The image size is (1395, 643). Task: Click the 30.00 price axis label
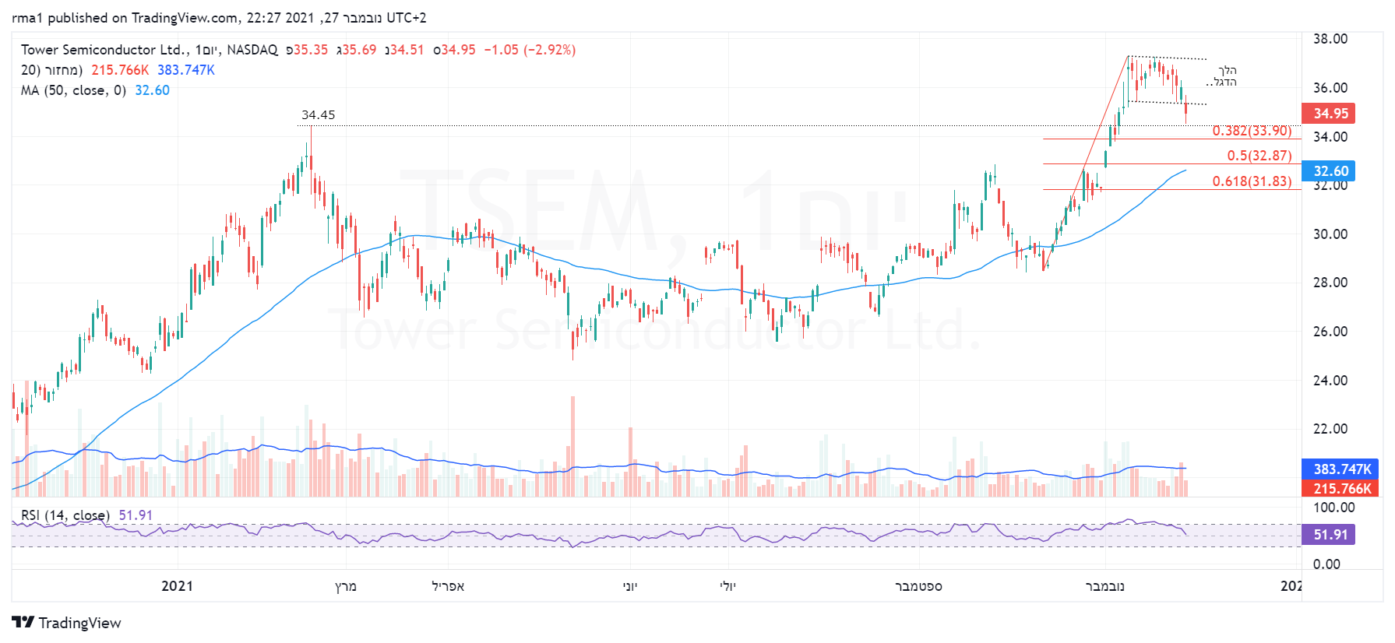click(1330, 234)
